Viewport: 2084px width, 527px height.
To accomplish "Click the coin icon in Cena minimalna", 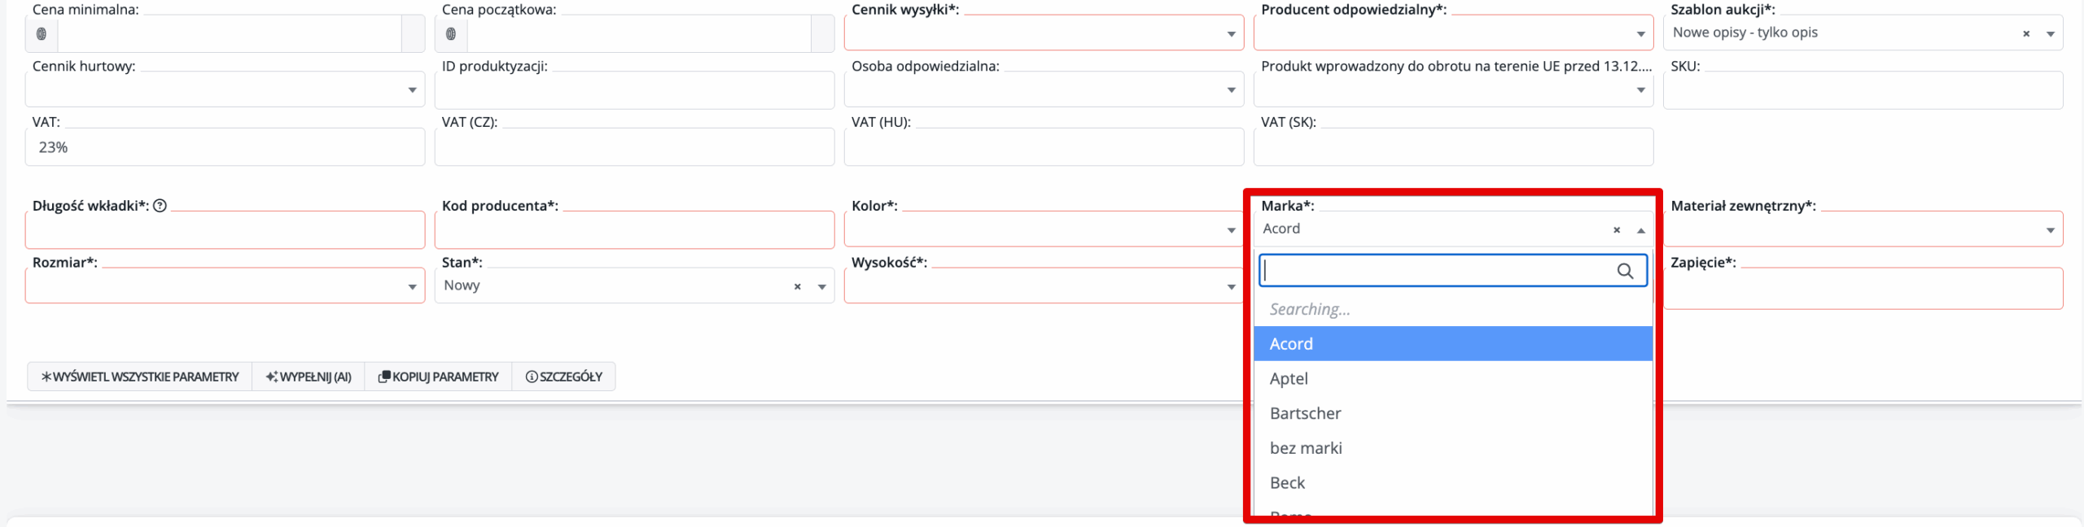I will coord(42,33).
